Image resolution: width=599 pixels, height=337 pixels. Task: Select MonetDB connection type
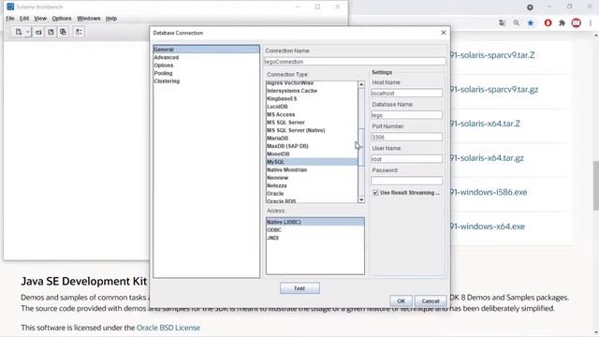312,154
